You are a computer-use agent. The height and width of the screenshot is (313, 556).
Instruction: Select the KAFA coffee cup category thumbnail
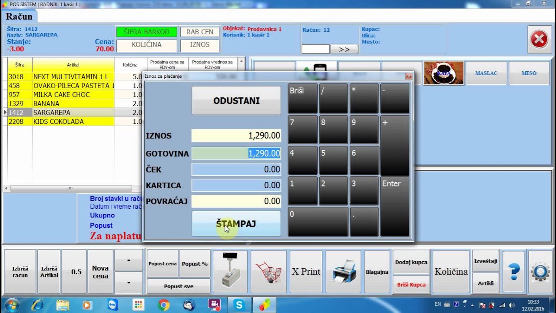(x=443, y=73)
